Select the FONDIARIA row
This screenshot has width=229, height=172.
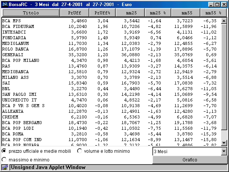coord(111,38)
